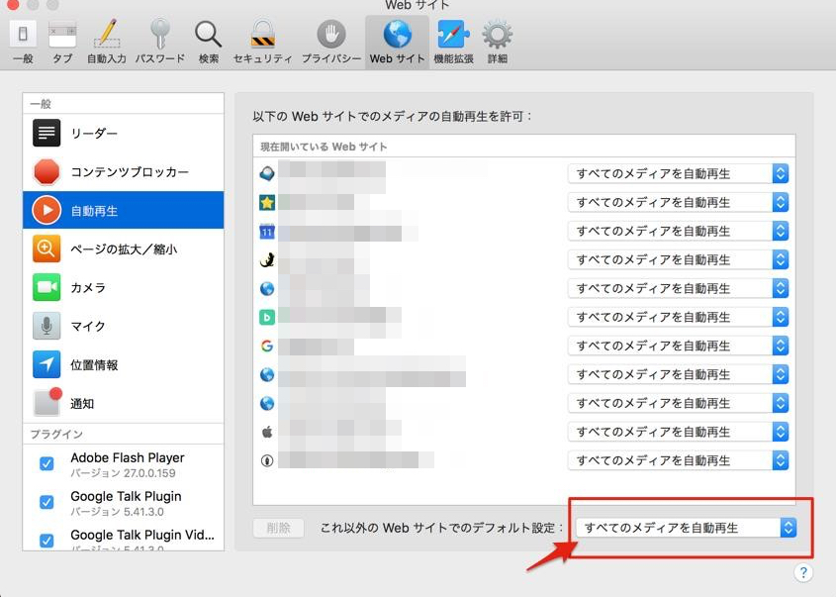Open autoplay dropdown for the green b icon site

(678, 318)
